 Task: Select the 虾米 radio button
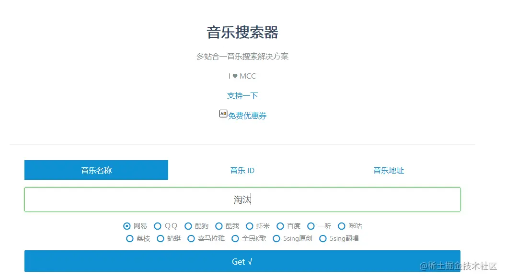[x=250, y=226]
